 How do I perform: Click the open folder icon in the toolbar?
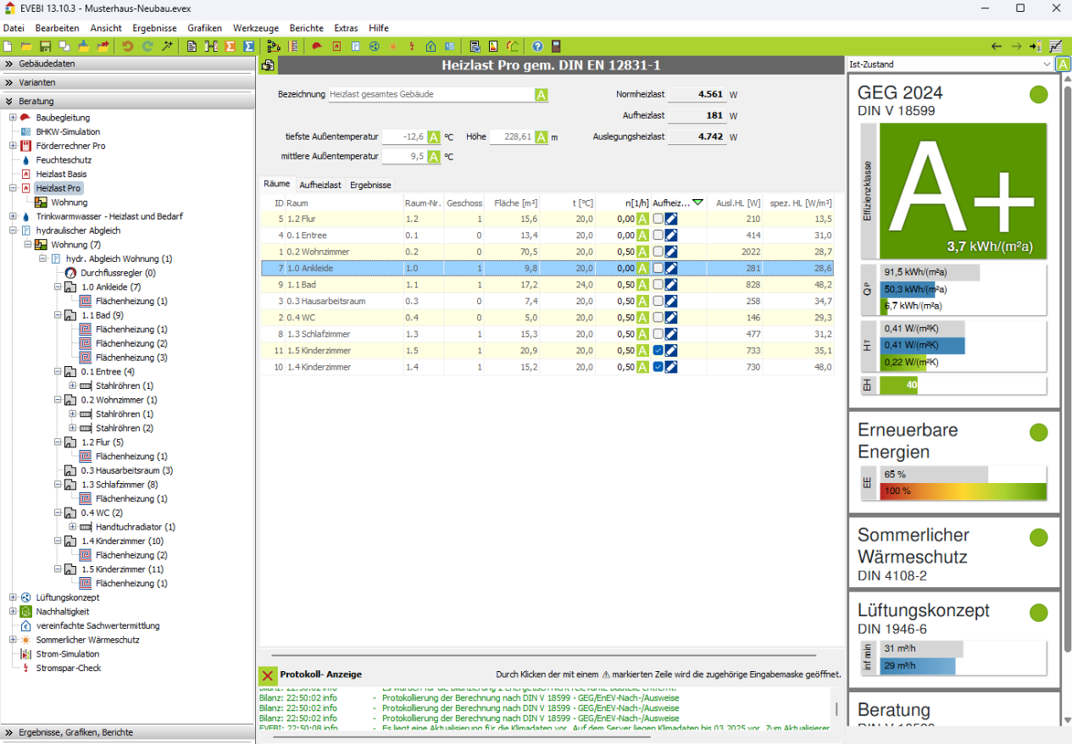click(26, 46)
